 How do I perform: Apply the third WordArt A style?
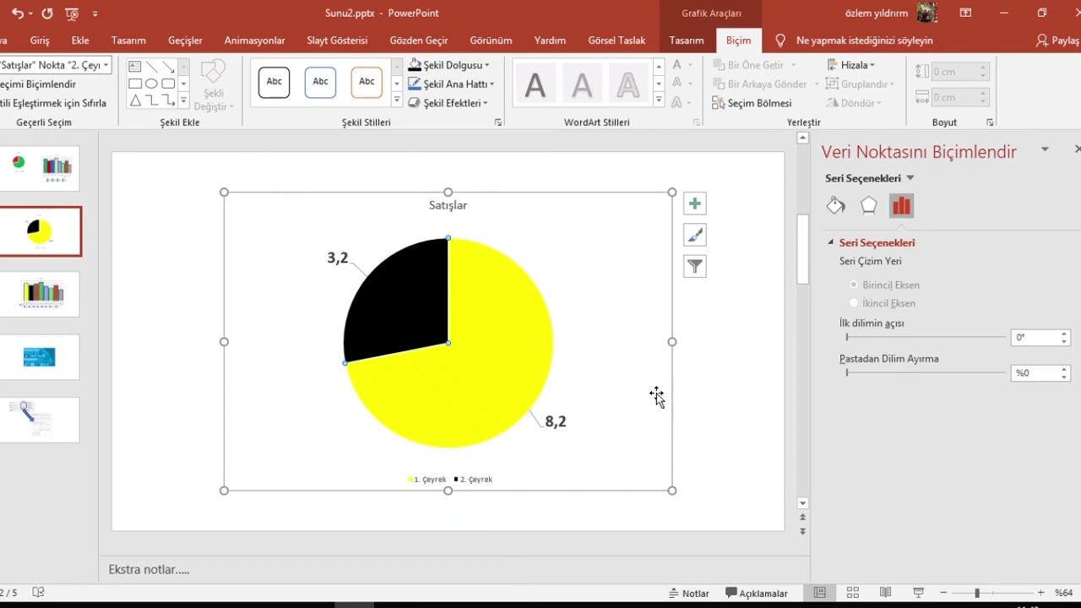click(x=628, y=84)
